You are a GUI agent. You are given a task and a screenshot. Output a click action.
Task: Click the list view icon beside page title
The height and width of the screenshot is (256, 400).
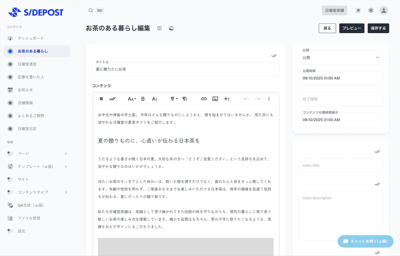159,28
